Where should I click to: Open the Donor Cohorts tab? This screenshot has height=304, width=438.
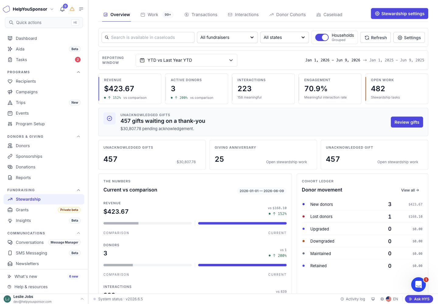point(287,15)
